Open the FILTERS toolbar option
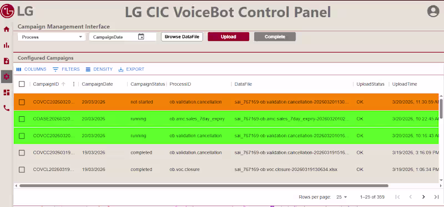Image resolution: width=444 pixels, height=207 pixels. tap(66, 69)
